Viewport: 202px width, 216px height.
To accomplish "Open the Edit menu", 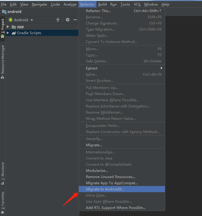I will pyautogui.click(x=13, y=4).
